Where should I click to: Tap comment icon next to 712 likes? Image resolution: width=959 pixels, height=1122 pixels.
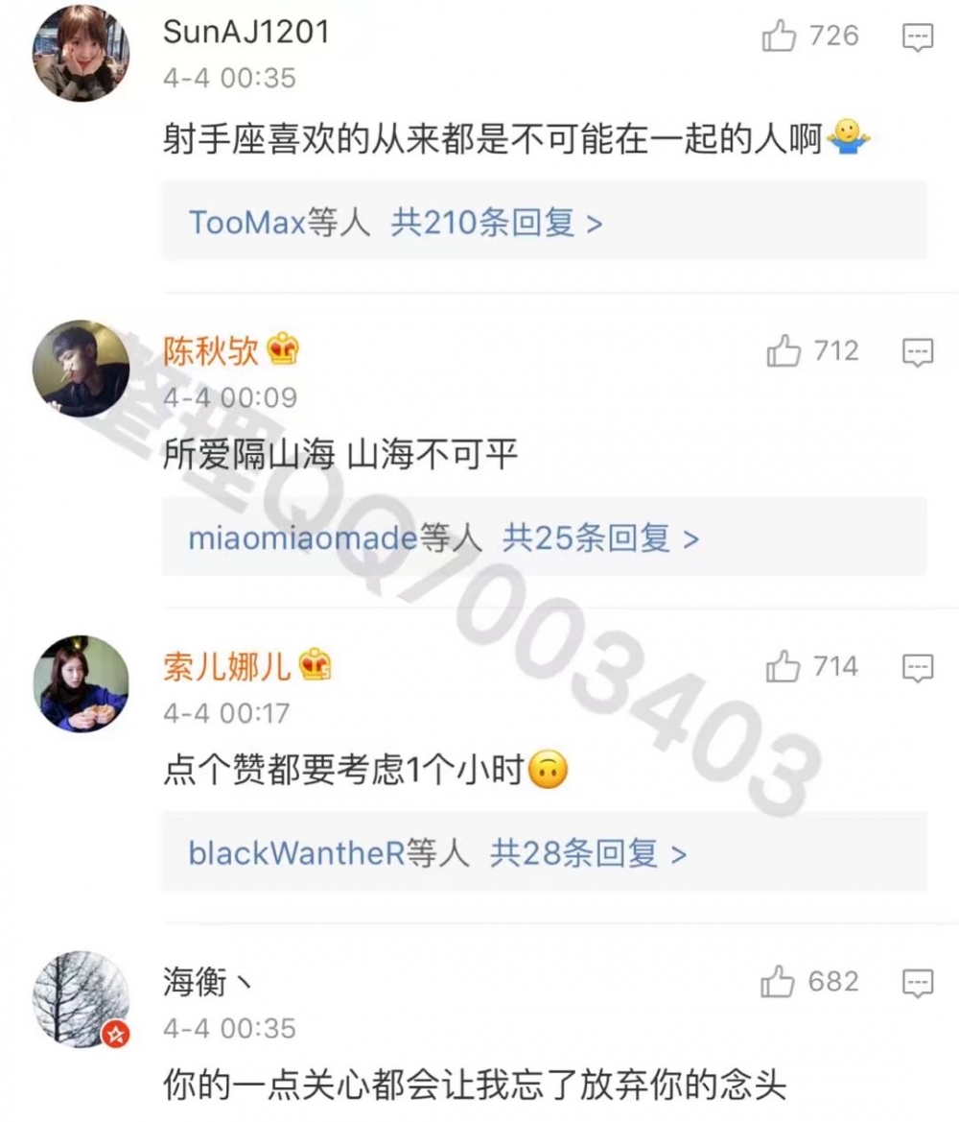(x=918, y=352)
